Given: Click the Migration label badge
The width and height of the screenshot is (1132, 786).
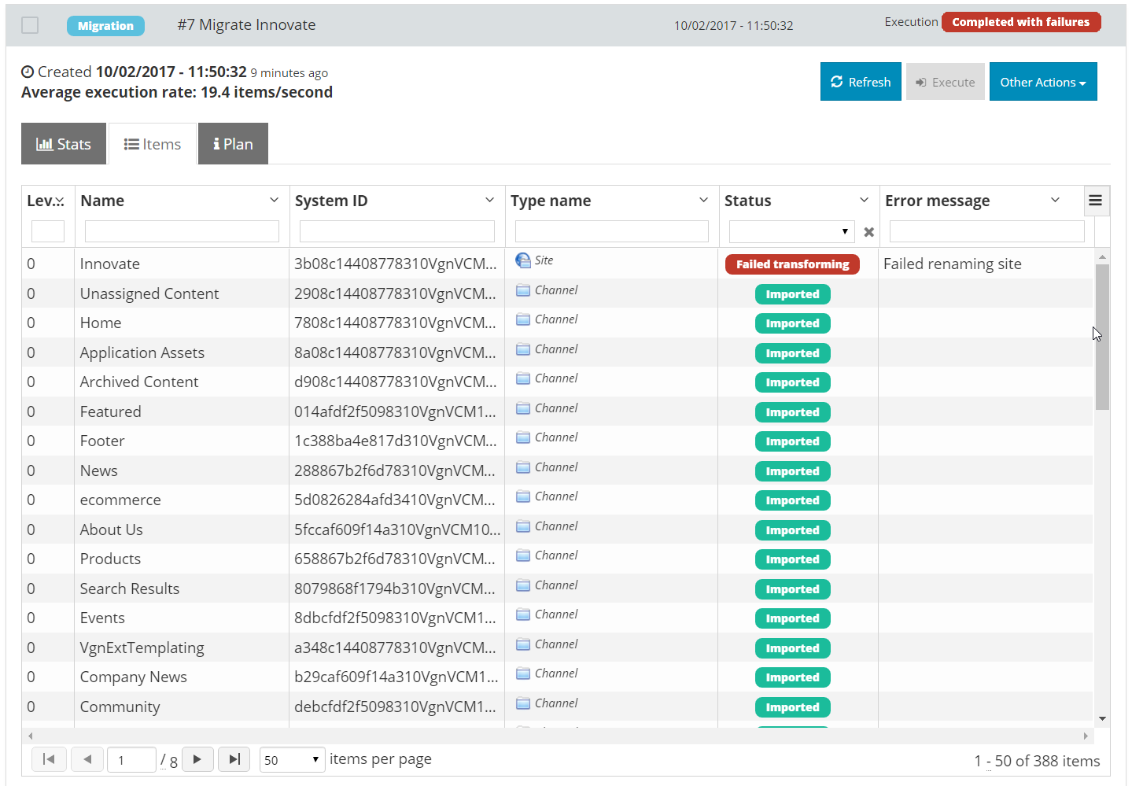Looking at the screenshot, I should pos(105,26).
